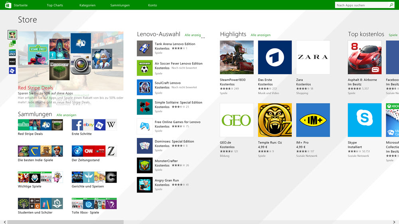Click the Top kostenlos heading
Screen dimensions: 399x224
[x=366, y=34]
